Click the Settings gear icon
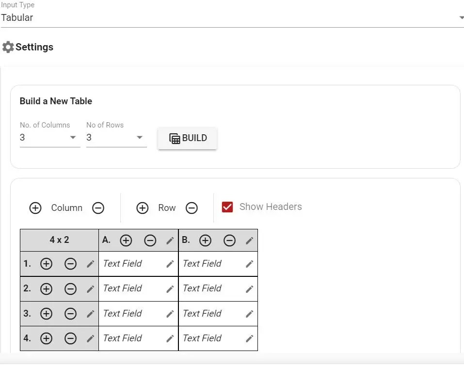The height and width of the screenshot is (368, 464). point(8,47)
